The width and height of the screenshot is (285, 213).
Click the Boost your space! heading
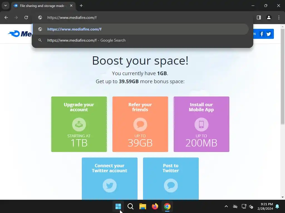140,60
